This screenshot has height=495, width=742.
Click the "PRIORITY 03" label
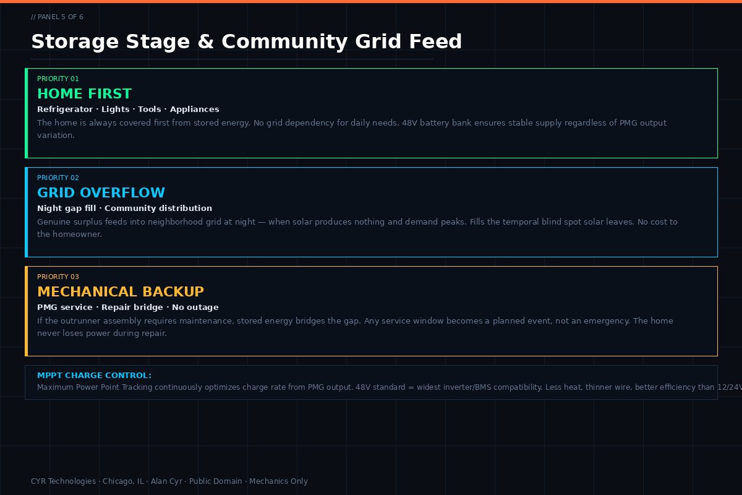[58, 277]
